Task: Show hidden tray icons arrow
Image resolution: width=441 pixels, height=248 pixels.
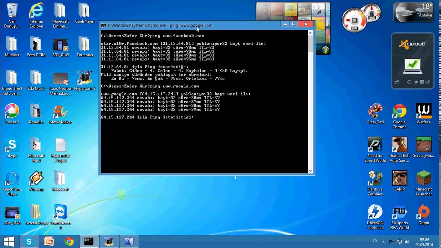Action: pos(383,242)
